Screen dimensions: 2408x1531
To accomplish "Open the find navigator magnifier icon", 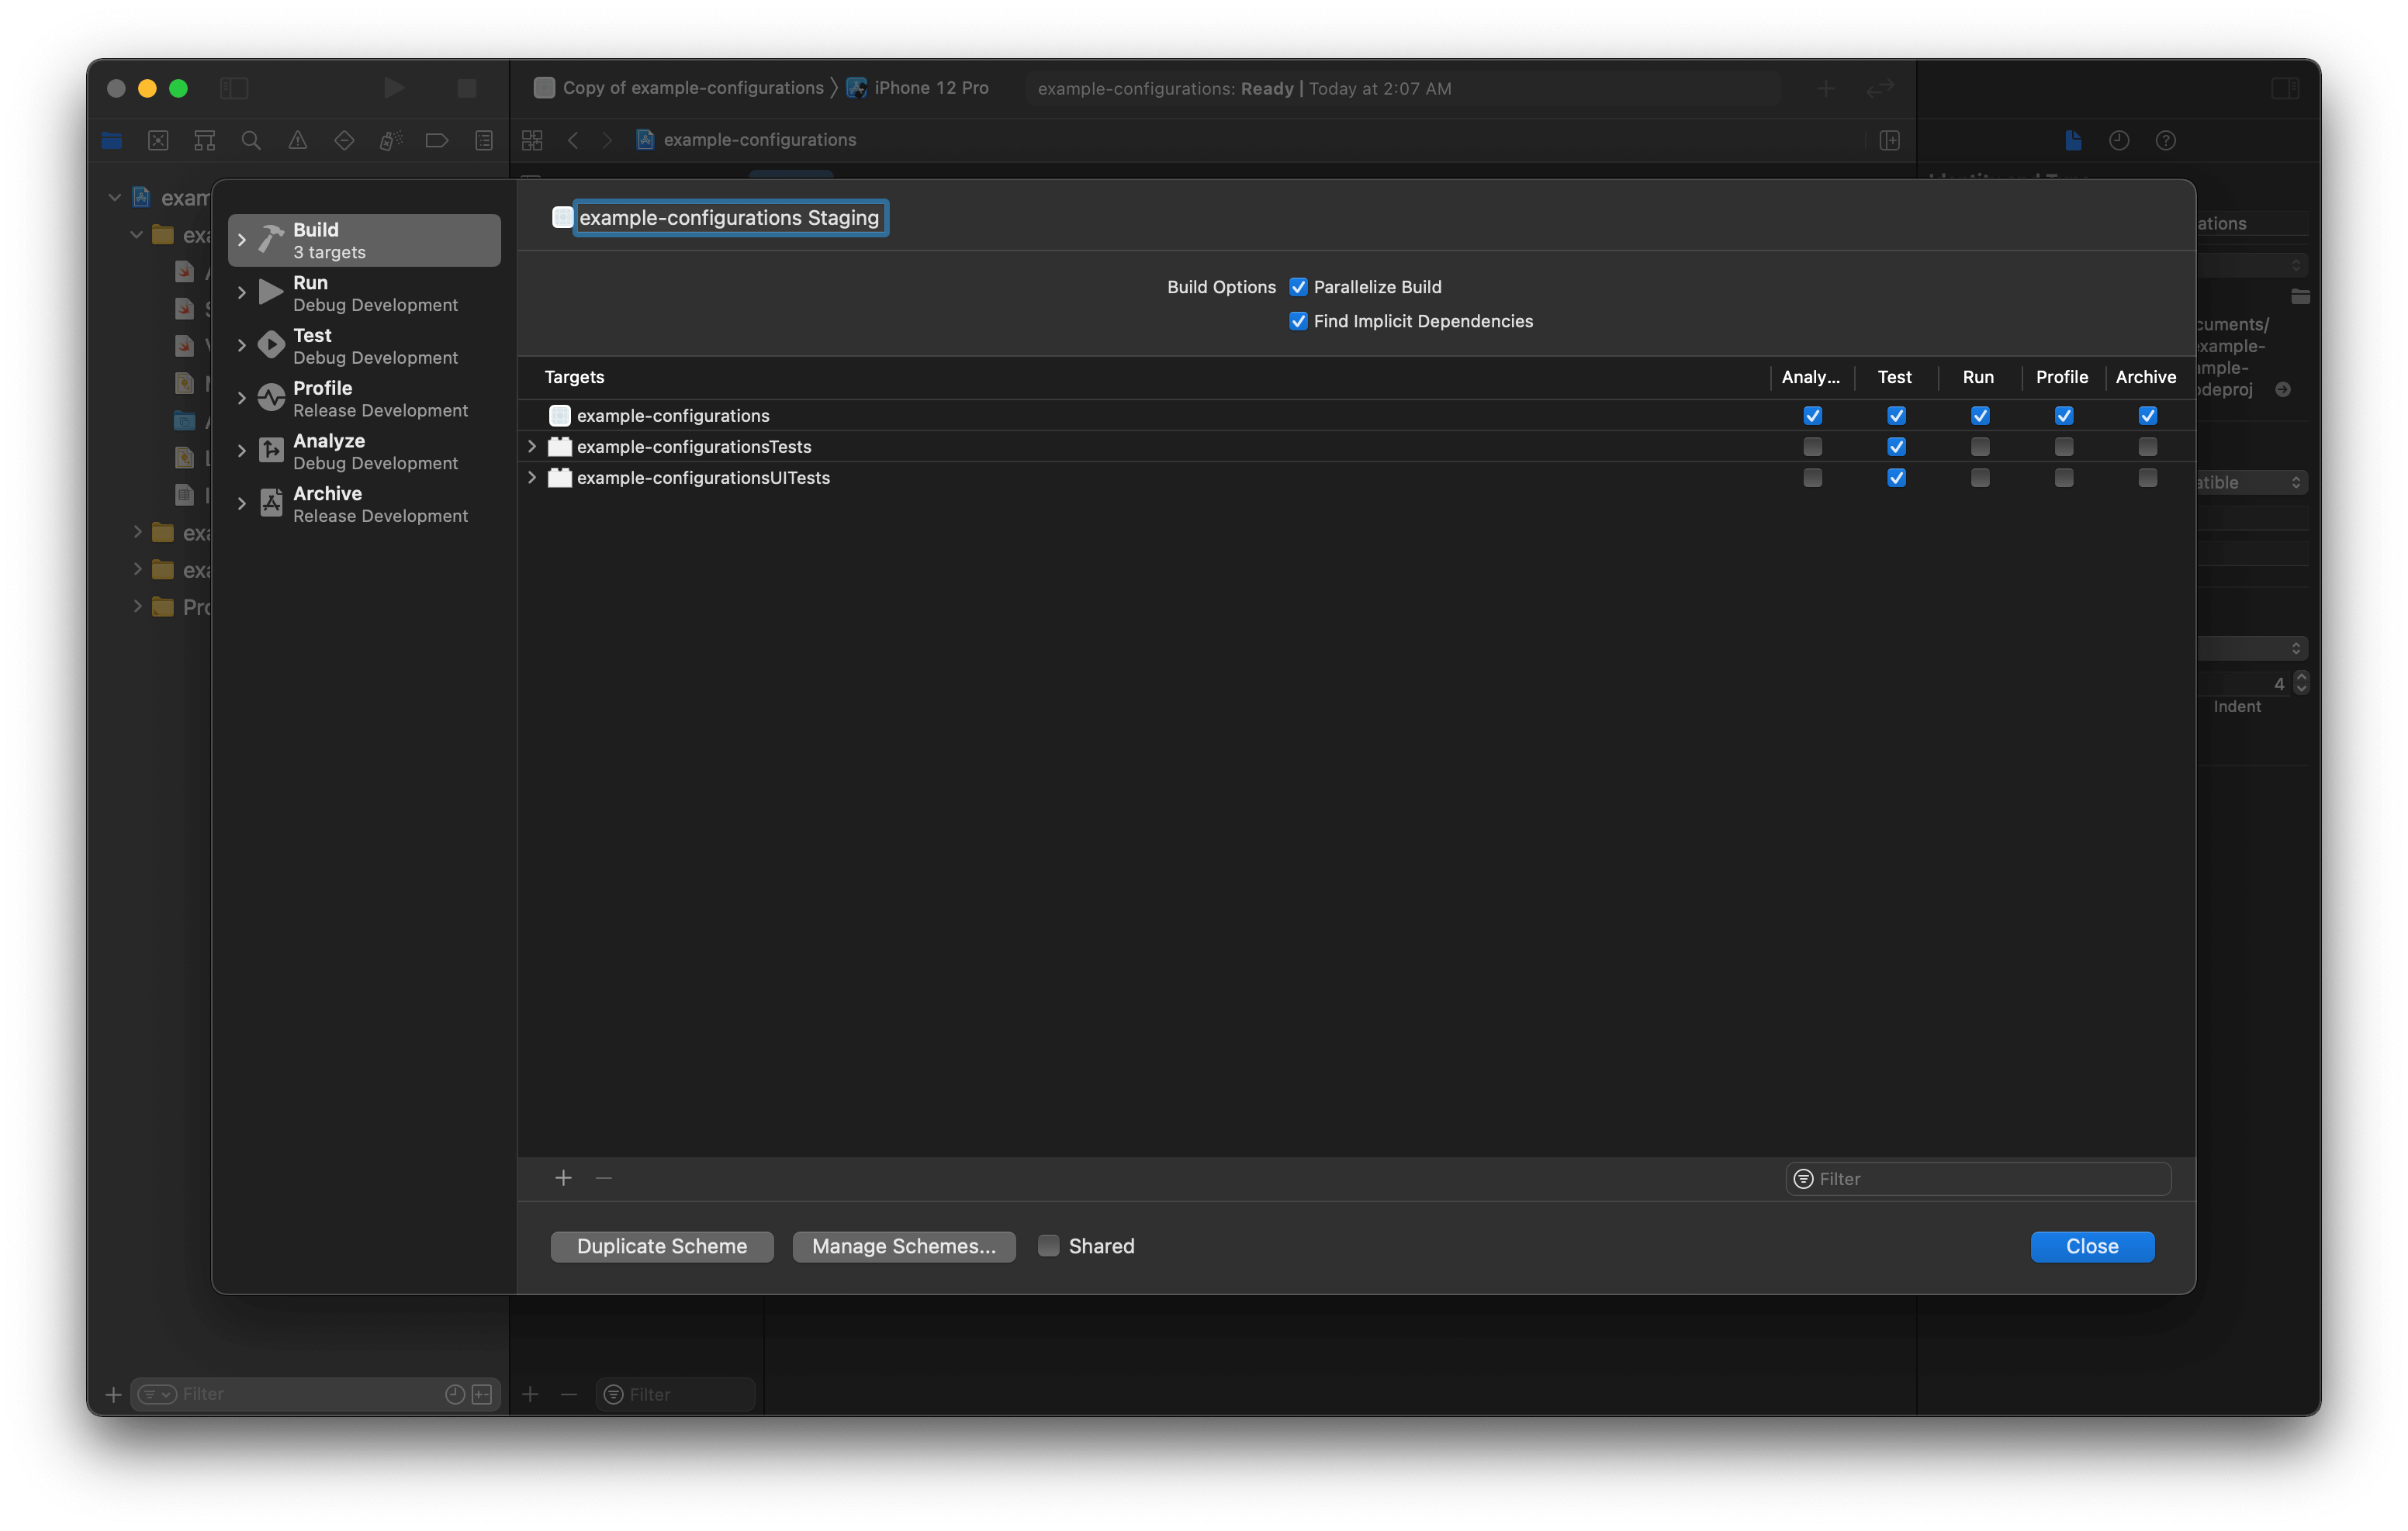I will pos(251,140).
